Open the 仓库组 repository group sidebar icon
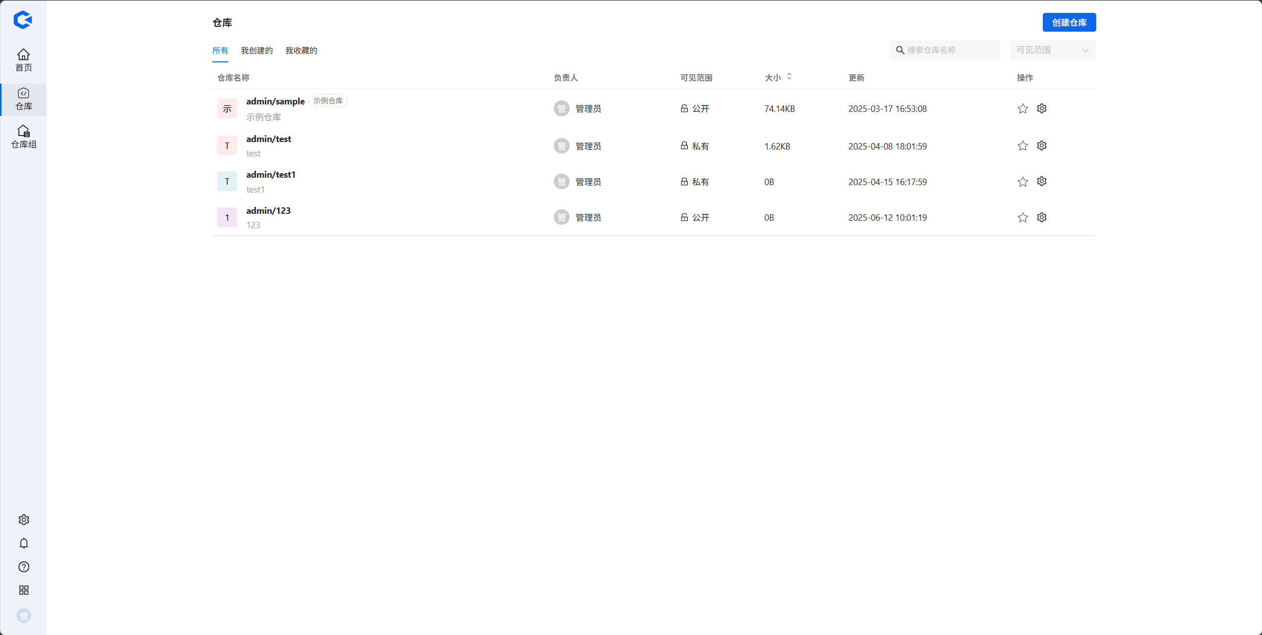Image resolution: width=1262 pixels, height=635 pixels. (x=23, y=137)
